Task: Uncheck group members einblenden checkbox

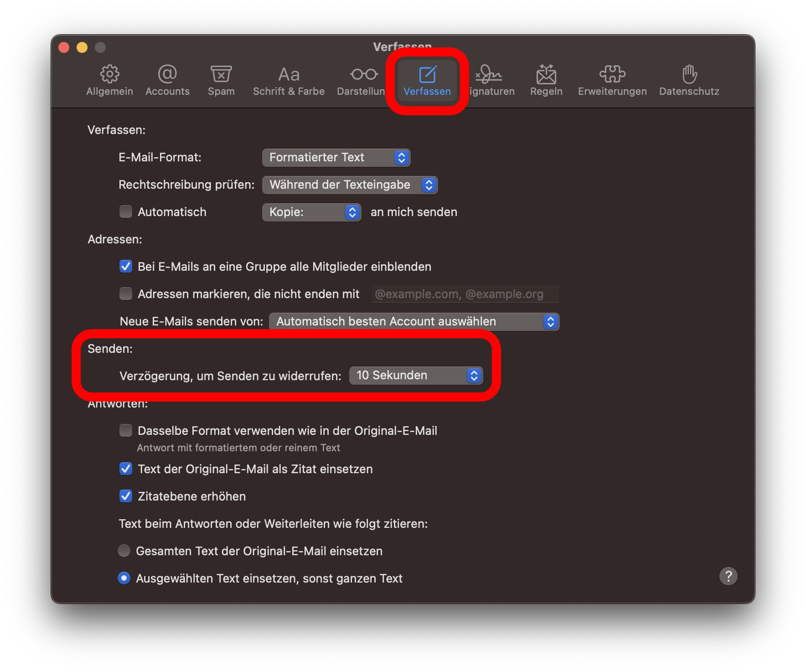Action: point(126,266)
